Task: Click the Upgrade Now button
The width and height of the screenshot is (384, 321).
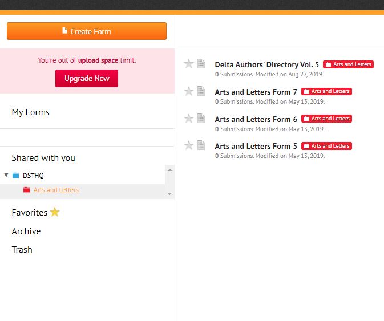Action: pyautogui.click(x=87, y=78)
